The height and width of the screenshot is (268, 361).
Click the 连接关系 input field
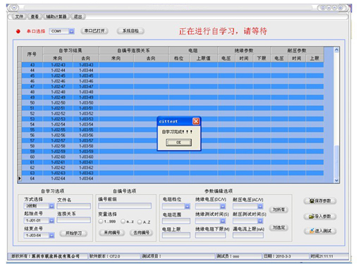pyautogui.click(x=73, y=220)
